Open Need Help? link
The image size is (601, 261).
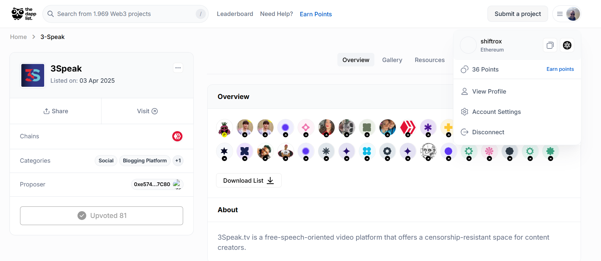click(276, 14)
